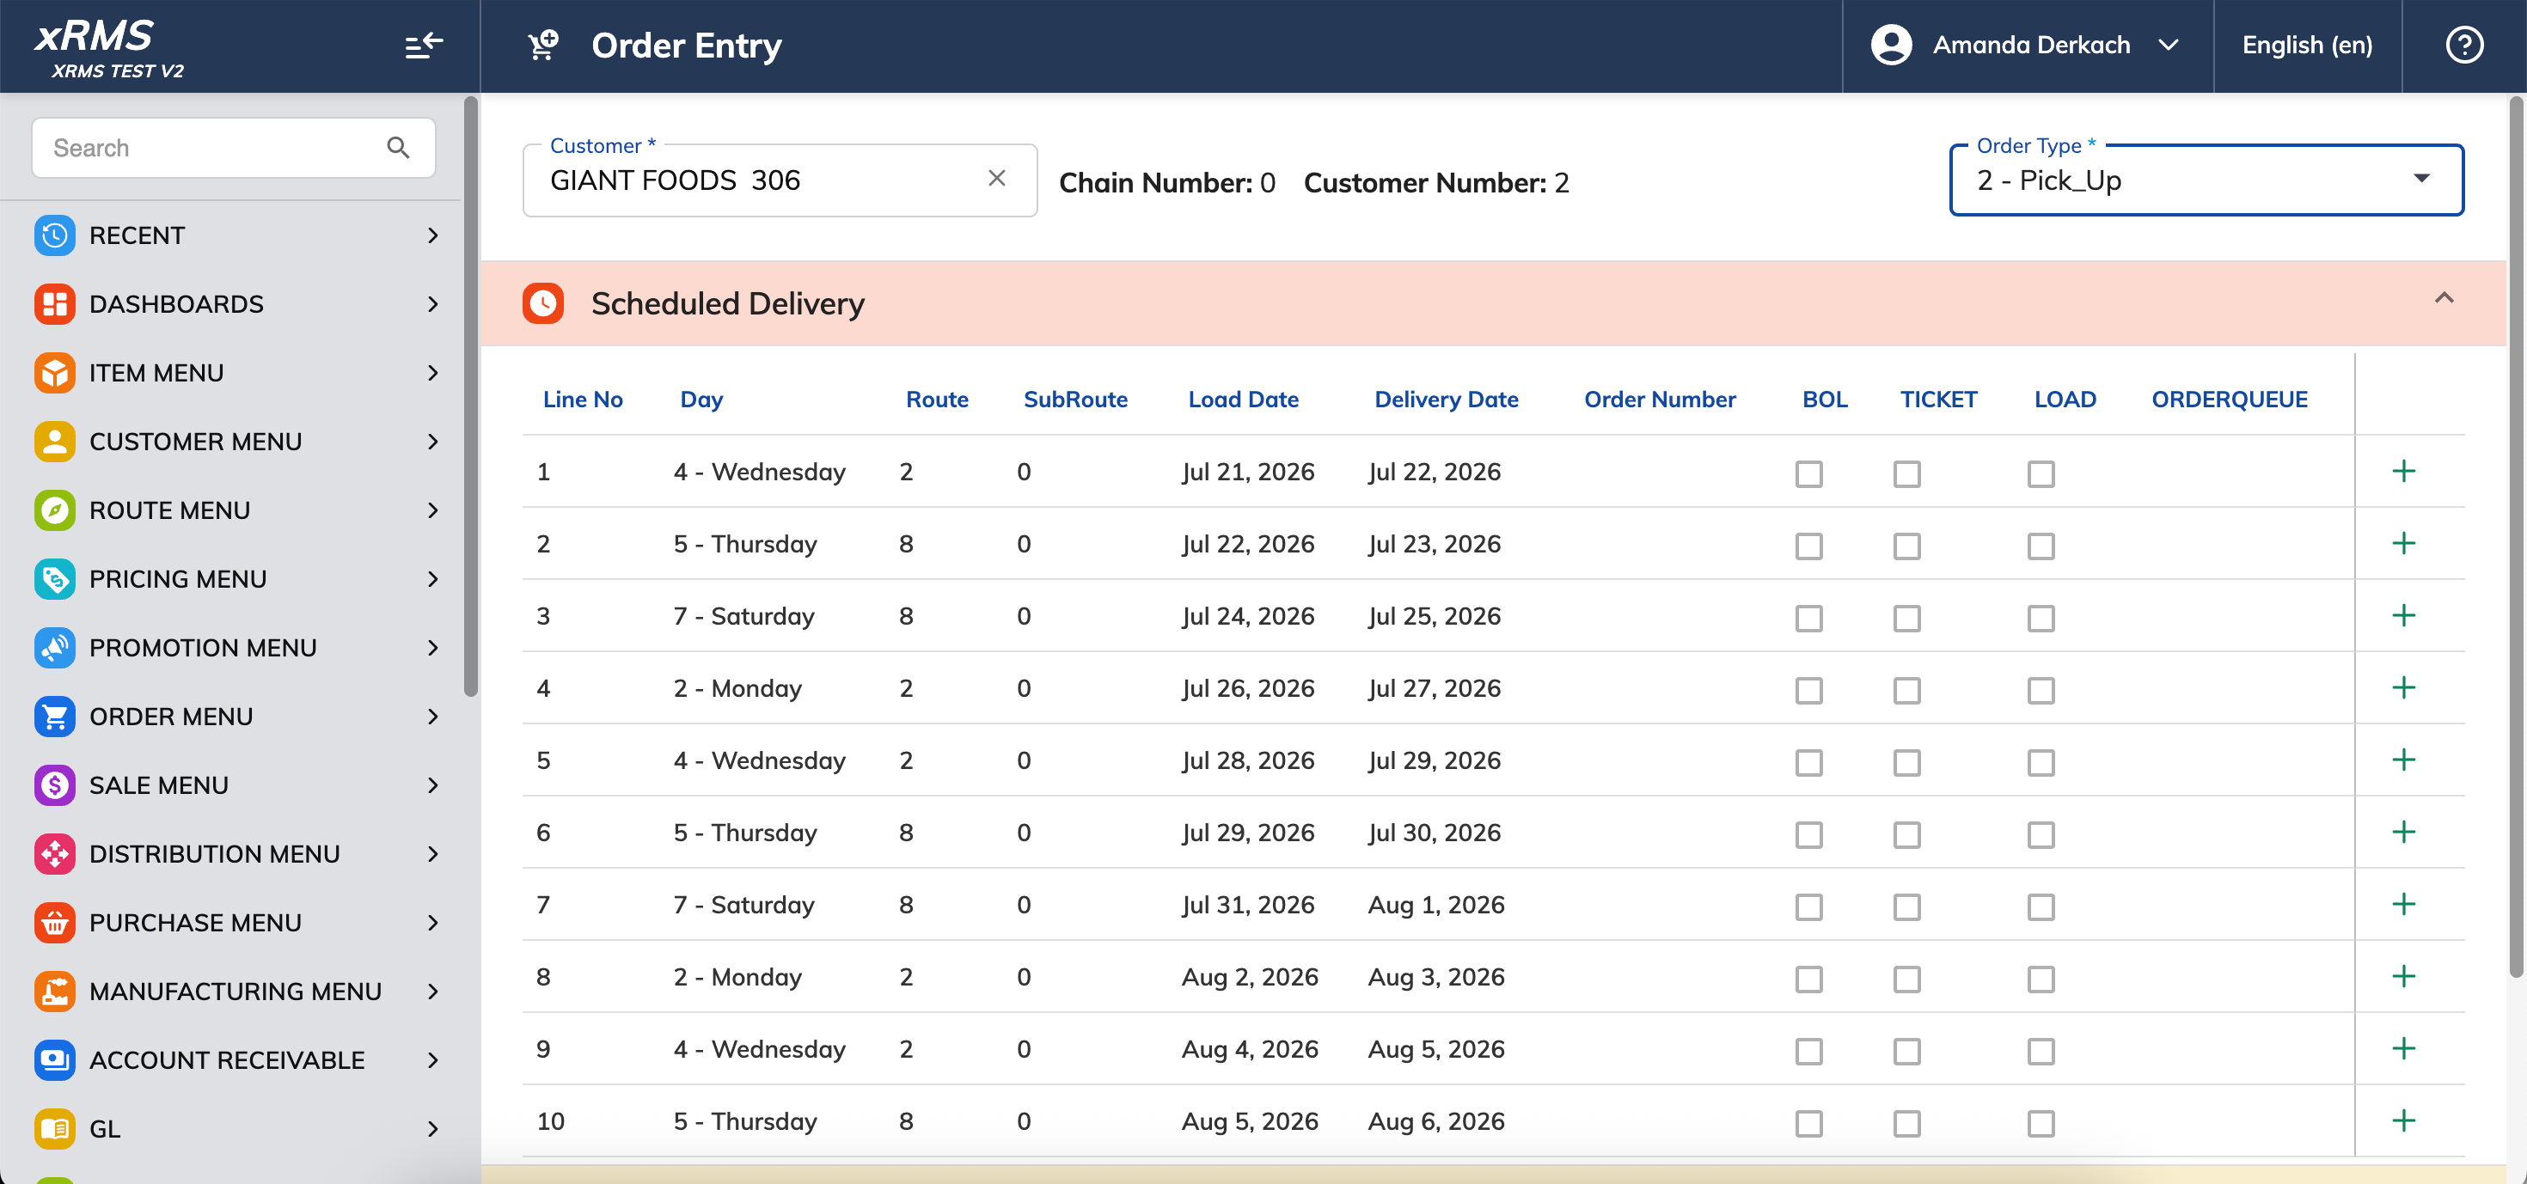Click the sidebar Search input field

coord(234,148)
